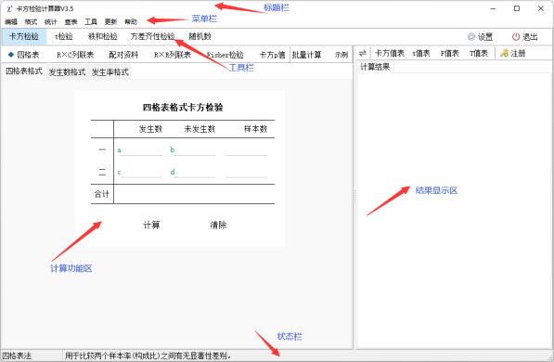Click the input field labeled d
This screenshot has height=362, width=554.
(x=194, y=172)
